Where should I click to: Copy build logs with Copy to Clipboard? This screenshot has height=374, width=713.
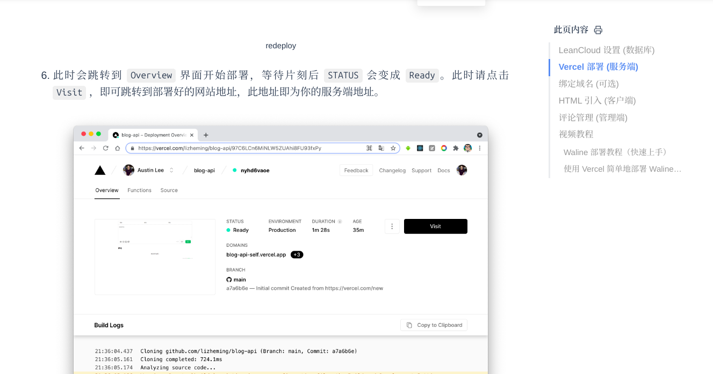coord(434,325)
